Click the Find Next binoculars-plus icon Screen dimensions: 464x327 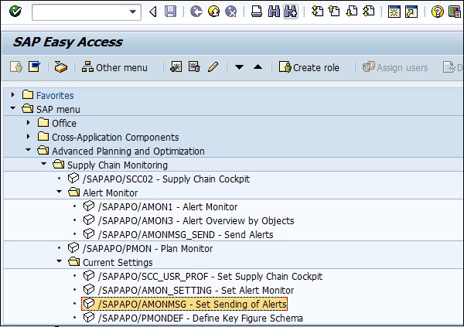(291, 12)
